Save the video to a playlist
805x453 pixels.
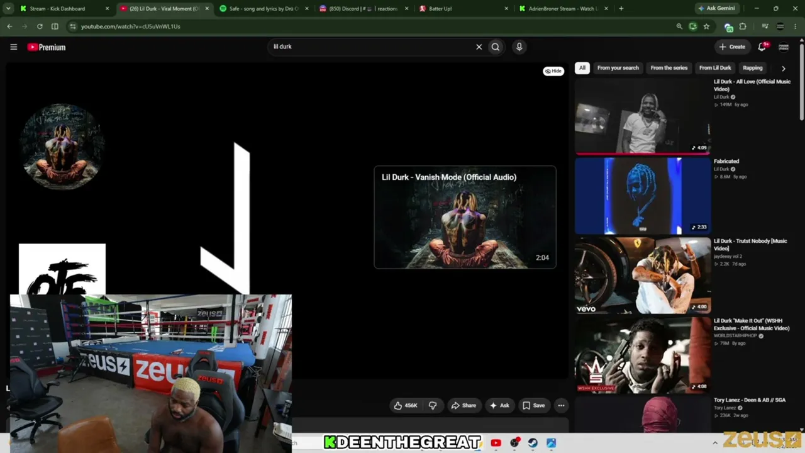534,406
